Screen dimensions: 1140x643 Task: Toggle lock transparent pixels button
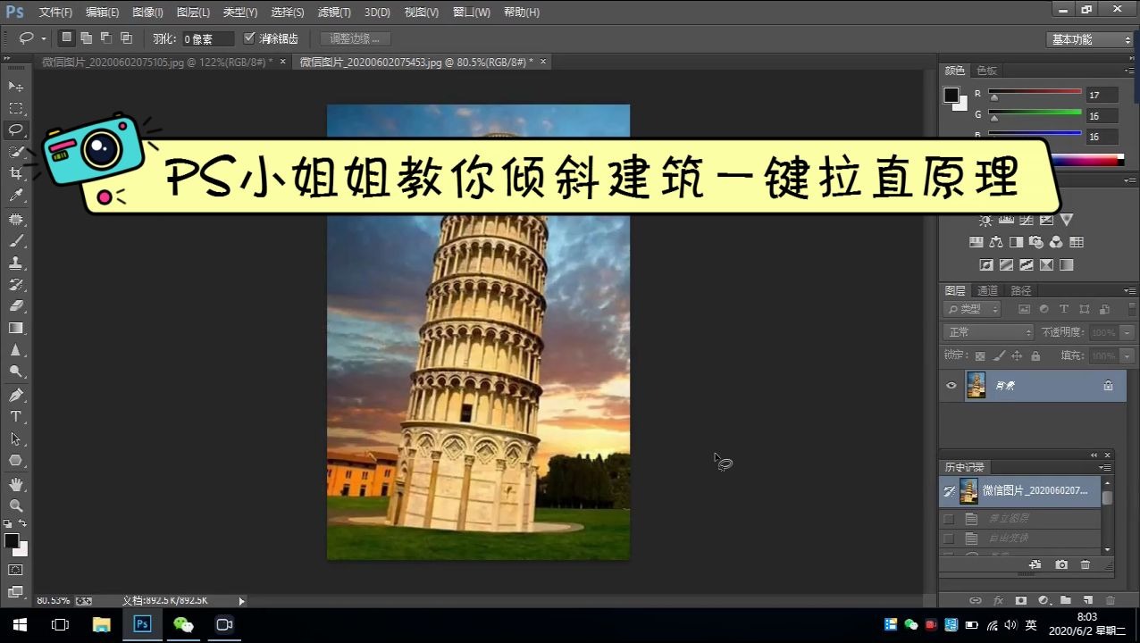click(x=980, y=355)
